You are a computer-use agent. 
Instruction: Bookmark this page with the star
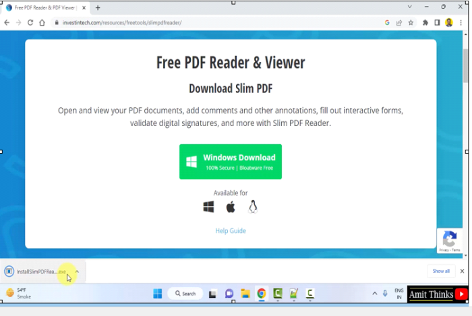point(411,22)
